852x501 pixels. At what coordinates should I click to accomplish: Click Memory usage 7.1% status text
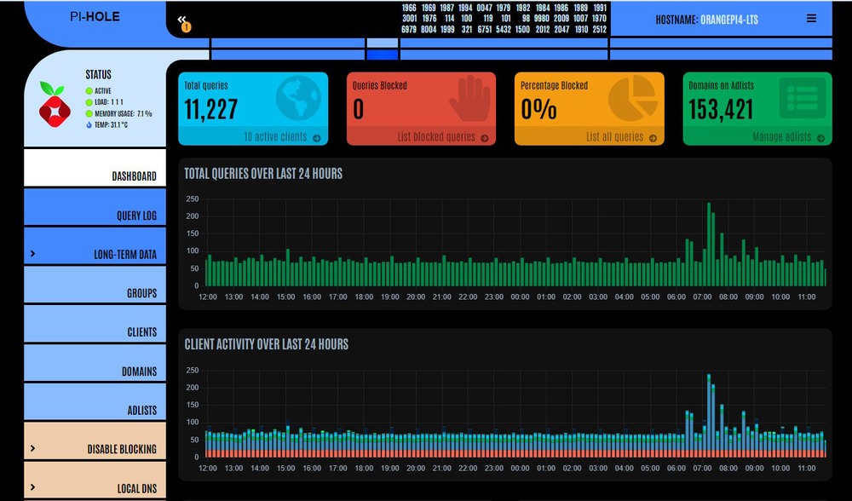tap(124, 113)
